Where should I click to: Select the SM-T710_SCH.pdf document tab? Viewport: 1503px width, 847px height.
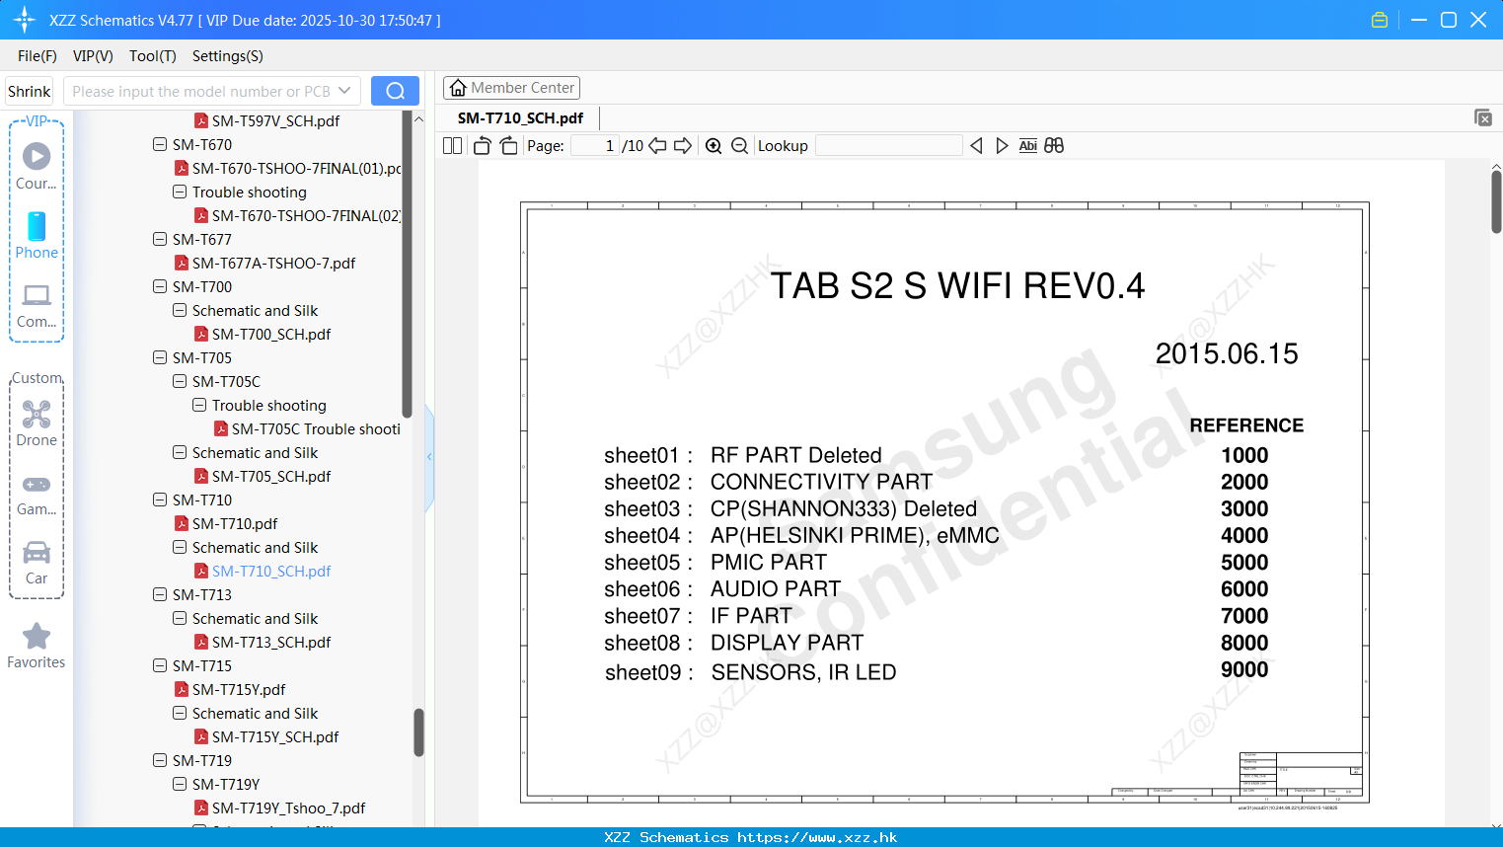pyautogui.click(x=520, y=117)
